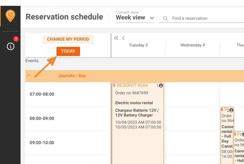244x164 pixels.
Task: Click the dollar icon on the P2 reservation
Action: click(222, 109)
